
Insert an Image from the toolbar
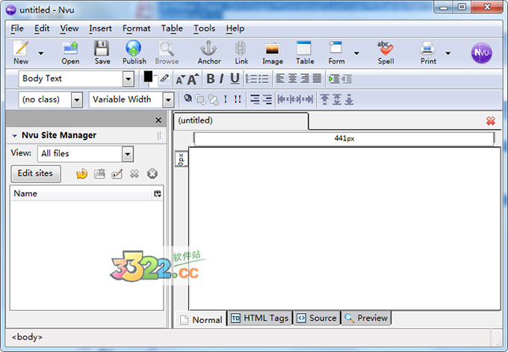pos(273,52)
